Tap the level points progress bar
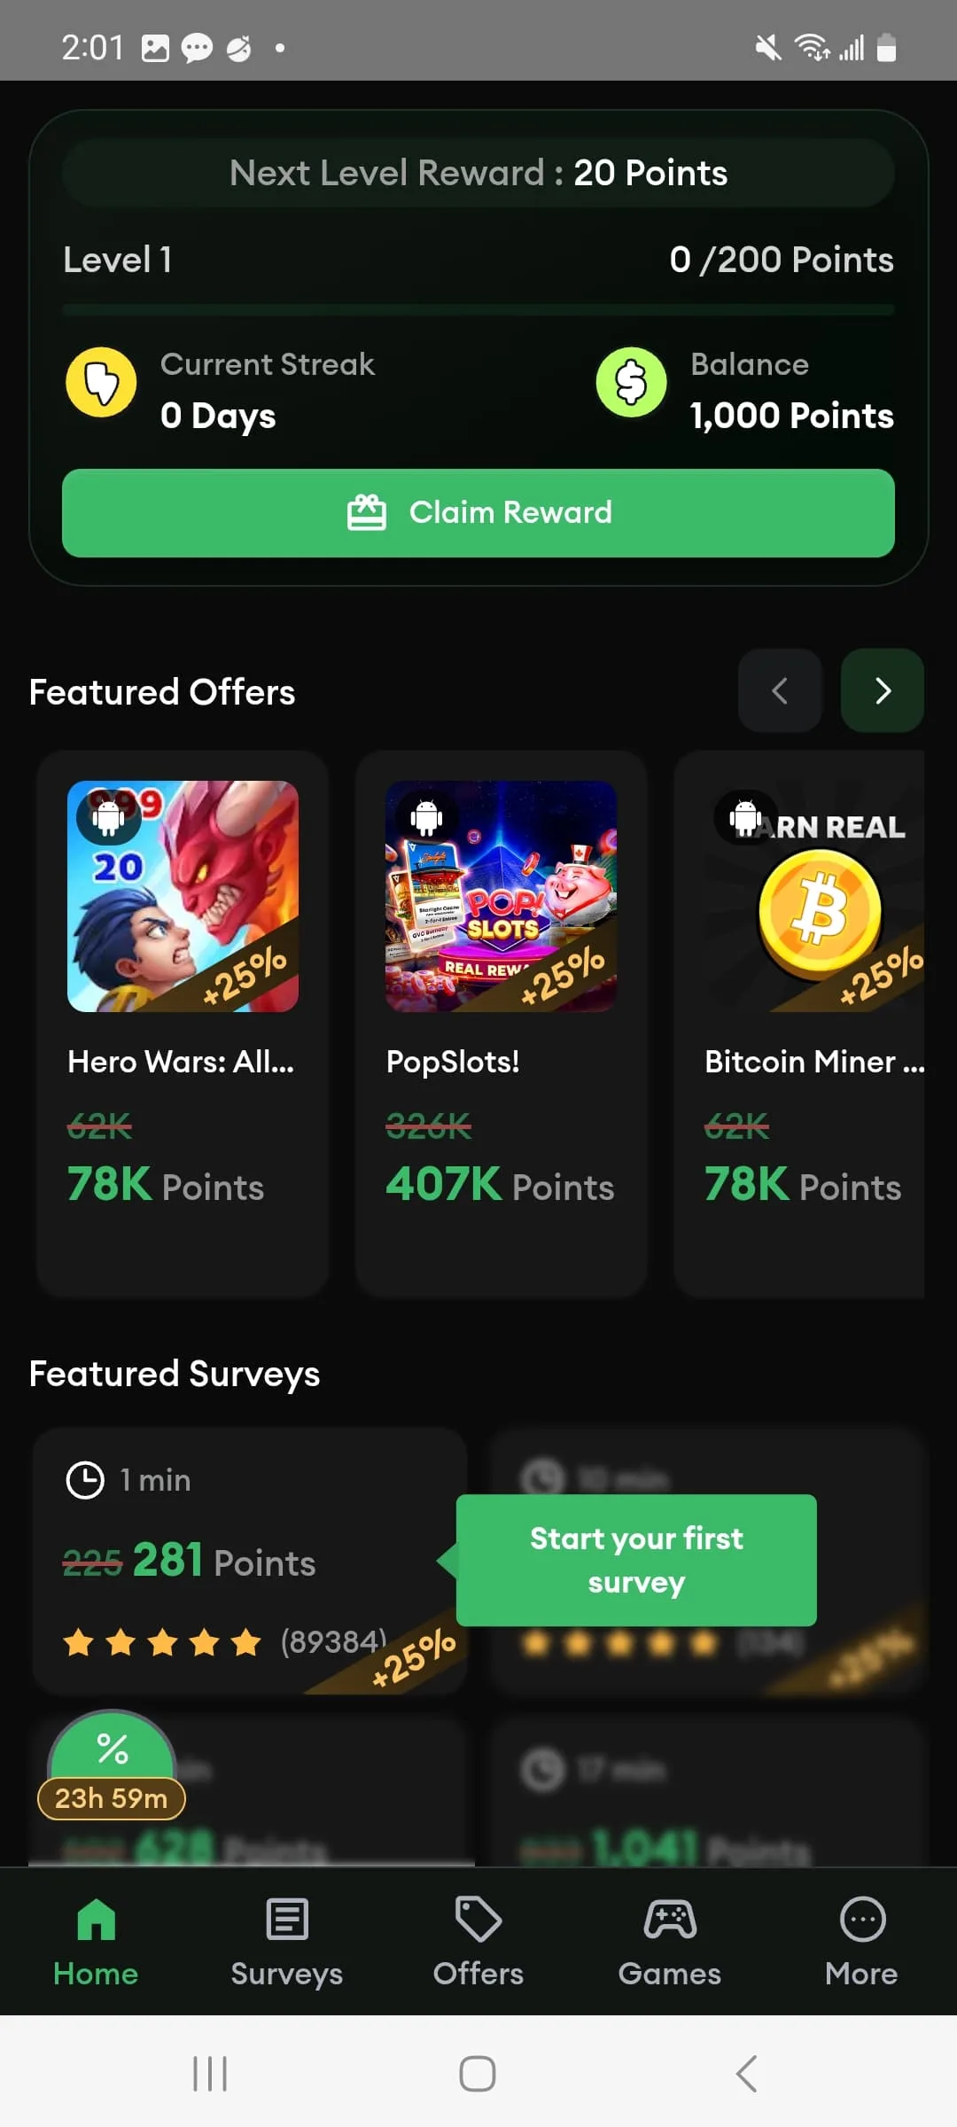Screen dimensions: 957x2127 click(478, 310)
